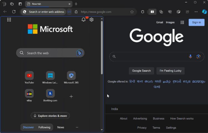Close the New tab tab

[x=69, y=4]
